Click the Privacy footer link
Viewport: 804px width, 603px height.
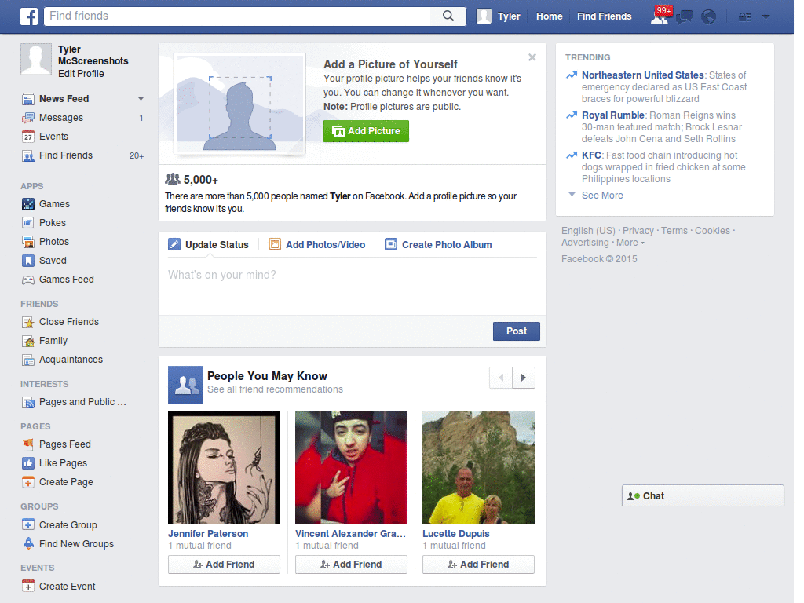tap(638, 231)
